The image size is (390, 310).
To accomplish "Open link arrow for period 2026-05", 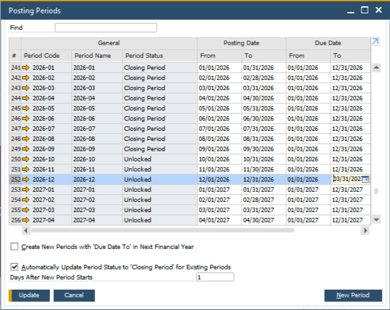I will click(25, 109).
